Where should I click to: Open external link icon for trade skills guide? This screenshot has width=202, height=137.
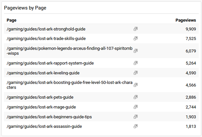[x=135, y=38]
